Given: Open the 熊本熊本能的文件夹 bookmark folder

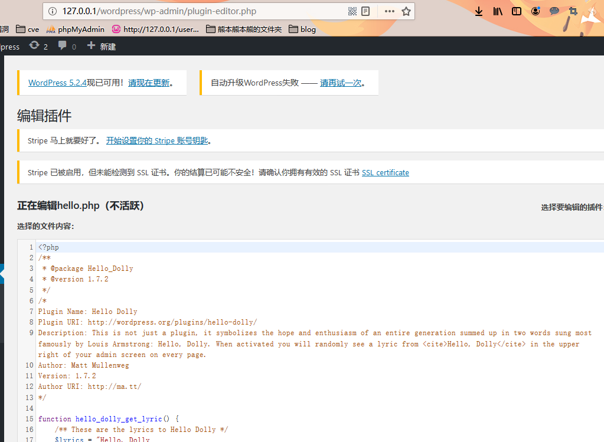Looking at the screenshot, I should [x=244, y=30].
